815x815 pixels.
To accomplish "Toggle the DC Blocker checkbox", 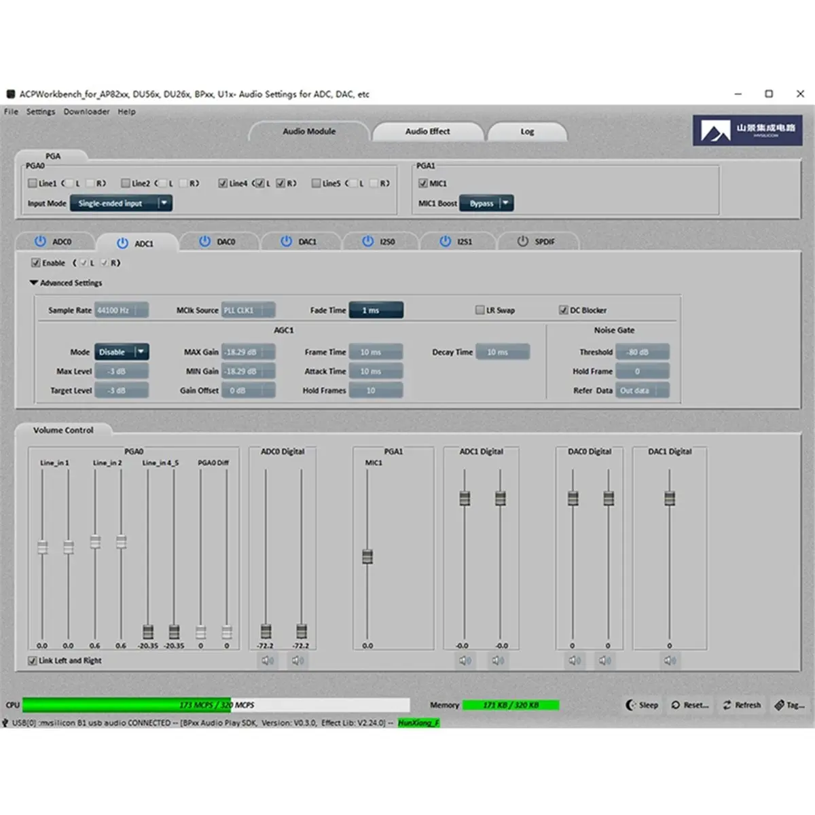I will 563,310.
